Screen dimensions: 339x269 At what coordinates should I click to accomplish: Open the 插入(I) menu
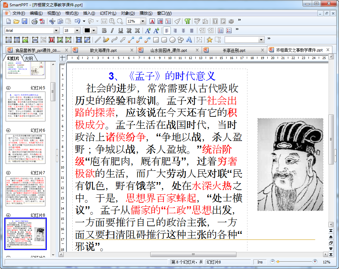(x=89, y=13)
